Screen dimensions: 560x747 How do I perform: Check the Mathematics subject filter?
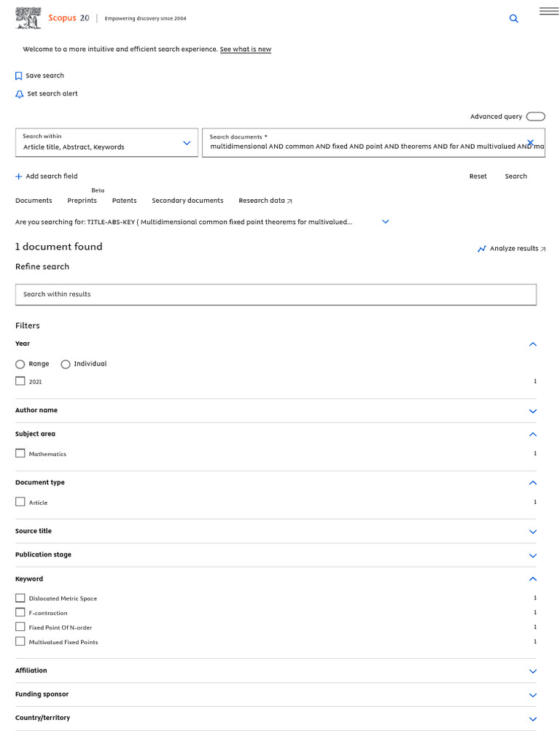point(20,453)
